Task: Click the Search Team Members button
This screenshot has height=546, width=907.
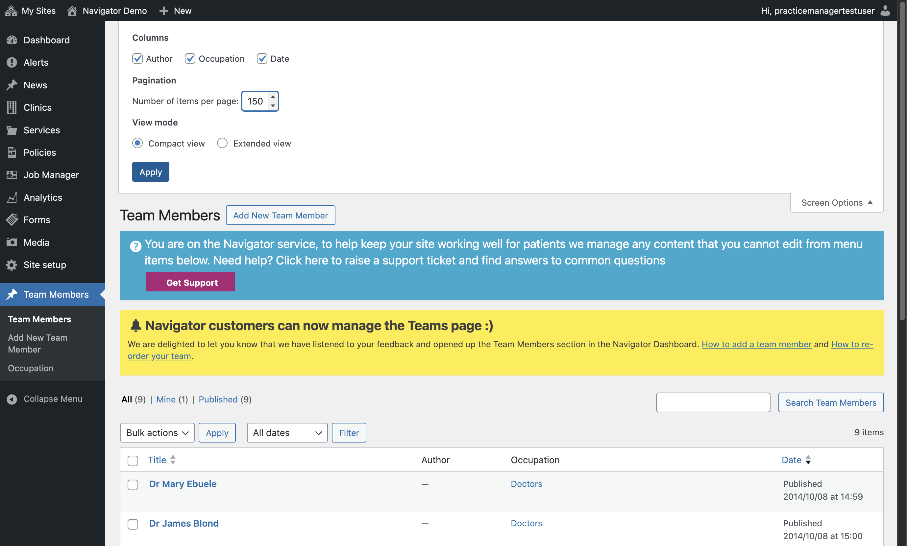Action: click(831, 402)
